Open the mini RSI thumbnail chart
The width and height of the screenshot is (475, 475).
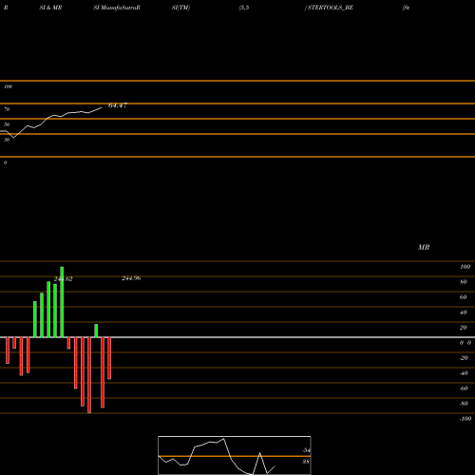(x=235, y=455)
